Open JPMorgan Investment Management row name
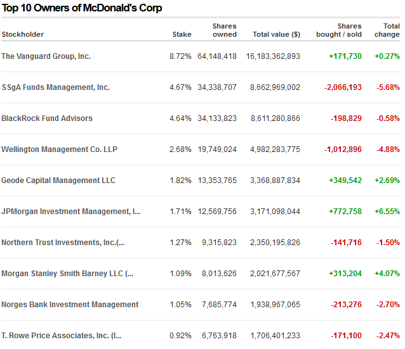 70,212
